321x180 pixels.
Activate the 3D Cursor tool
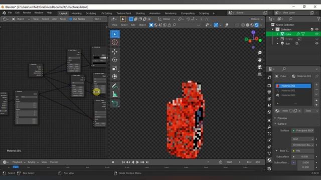[115, 42]
